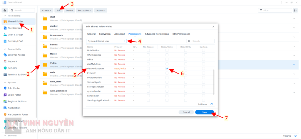Viewport: 301px width, 139px height.
Task: Open the System internal user dropdown
Action: click(x=106, y=41)
